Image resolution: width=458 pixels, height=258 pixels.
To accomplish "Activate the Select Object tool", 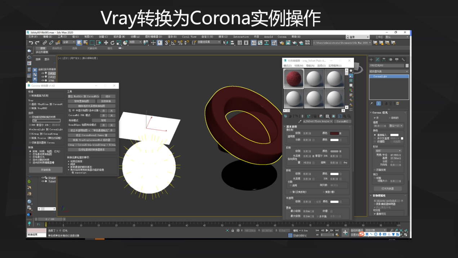I will [79, 43].
